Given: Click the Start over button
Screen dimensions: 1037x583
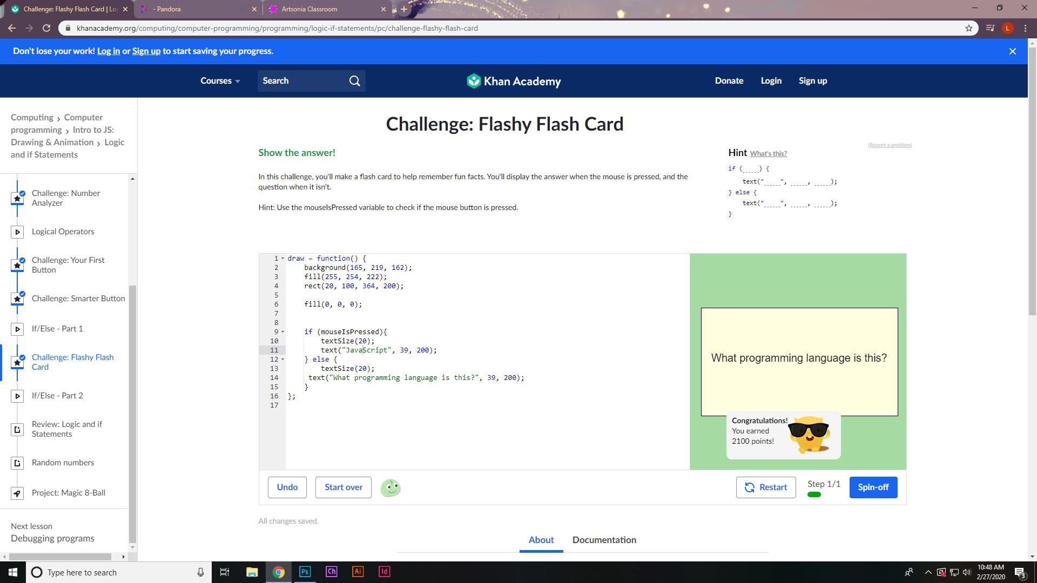Looking at the screenshot, I should pos(343,487).
